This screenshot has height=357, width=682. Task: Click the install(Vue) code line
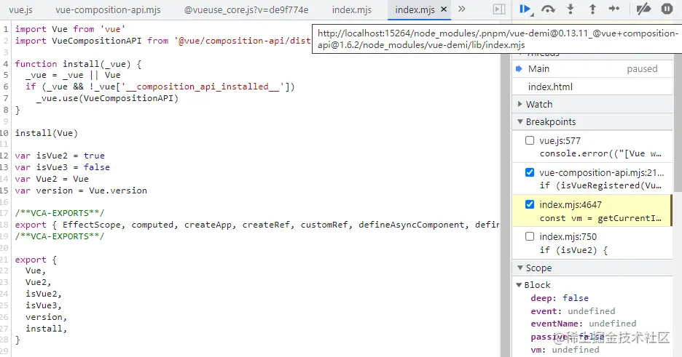point(47,133)
